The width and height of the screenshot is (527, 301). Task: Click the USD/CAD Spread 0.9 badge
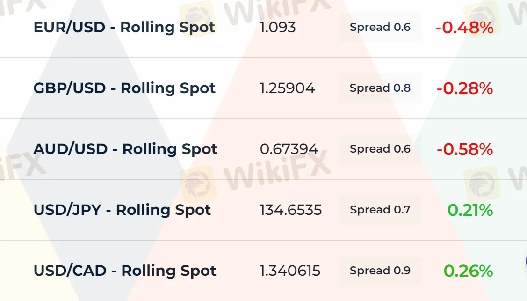pyautogui.click(x=380, y=271)
